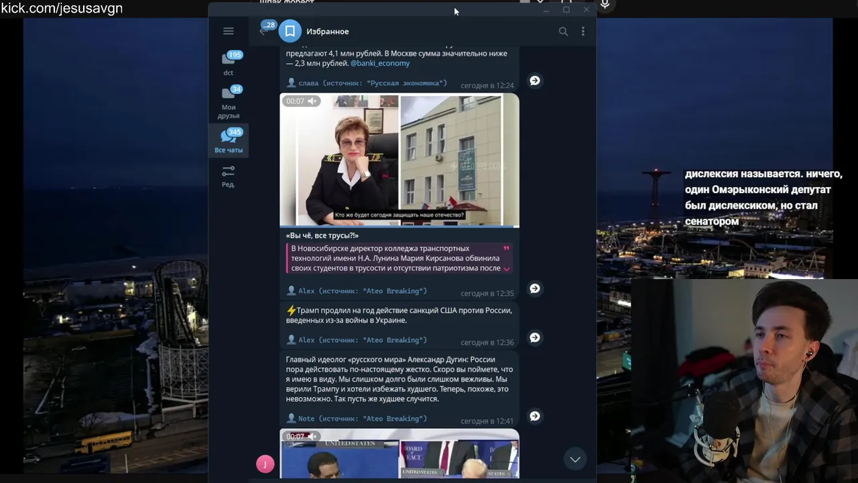The image size is (858, 483).
Task: Click the Избранное chat title
Action: [327, 32]
